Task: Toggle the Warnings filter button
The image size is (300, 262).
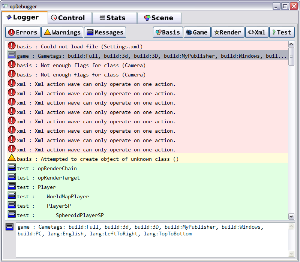Action: click(x=62, y=32)
